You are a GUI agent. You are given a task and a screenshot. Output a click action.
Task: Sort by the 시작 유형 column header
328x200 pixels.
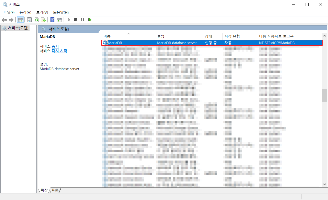pos(240,36)
